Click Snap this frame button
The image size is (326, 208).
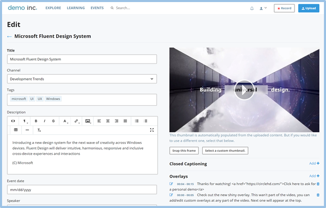pos(184,151)
